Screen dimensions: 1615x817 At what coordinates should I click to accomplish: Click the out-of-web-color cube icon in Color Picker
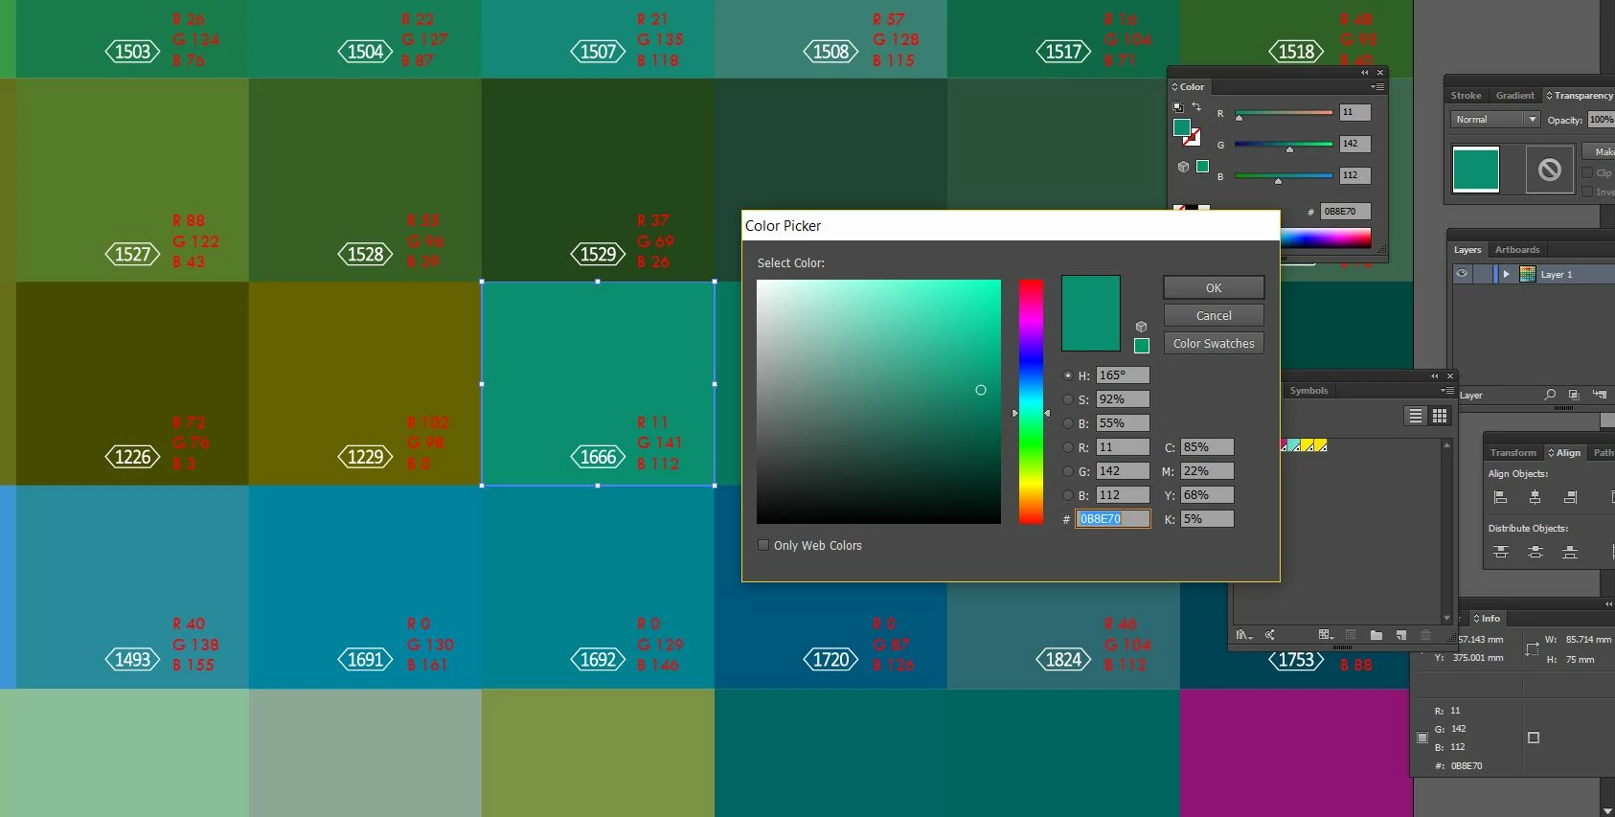(1141, 327)
